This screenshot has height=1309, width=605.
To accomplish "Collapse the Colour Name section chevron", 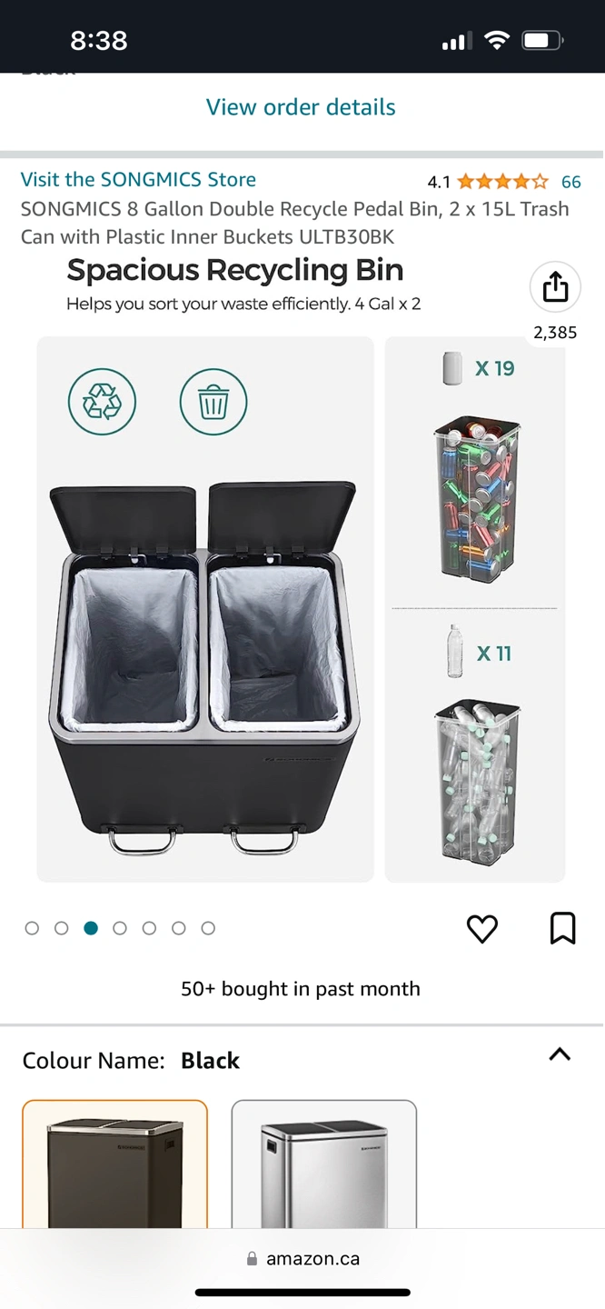I will tap(560, 1054).
